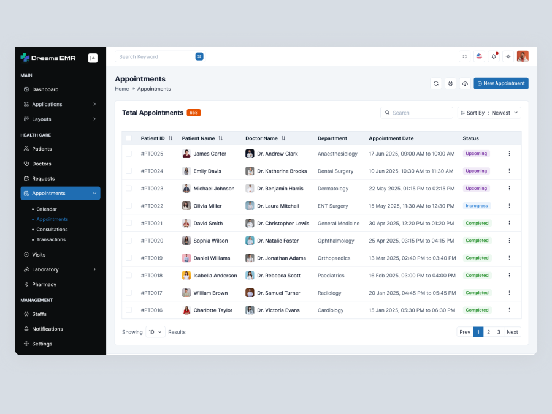Screen dimensions: 552x414
Task: Go to the Home breadcrumb link
Action: (122, 89)
